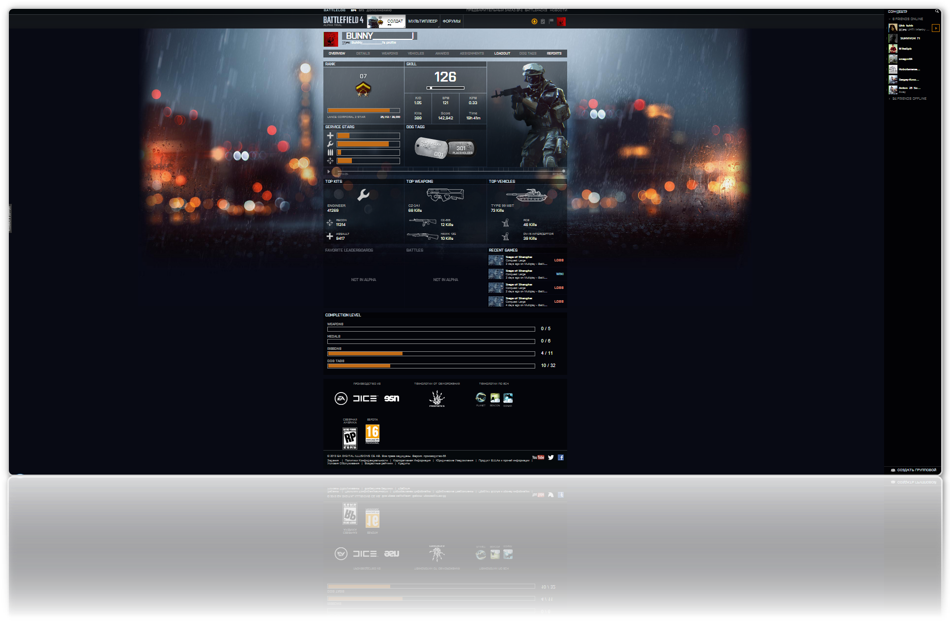
Task: Click the Type 99 MBT tank image
Action: coord(526,195)
